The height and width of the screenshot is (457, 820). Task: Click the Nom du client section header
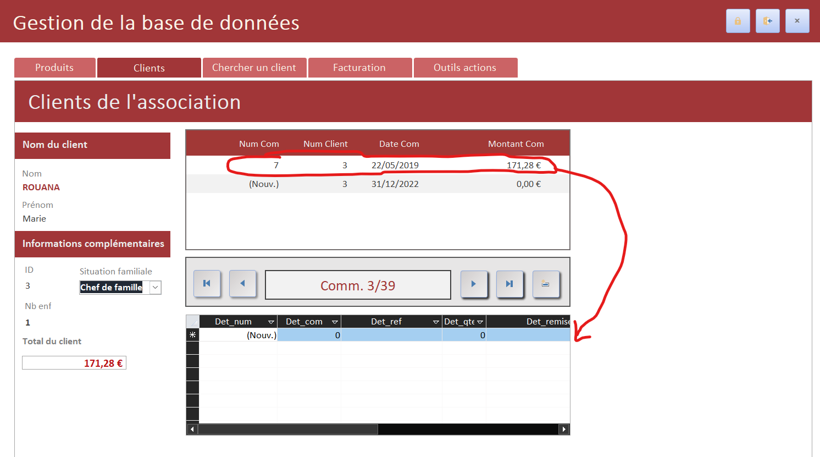[x=92, y=145]
